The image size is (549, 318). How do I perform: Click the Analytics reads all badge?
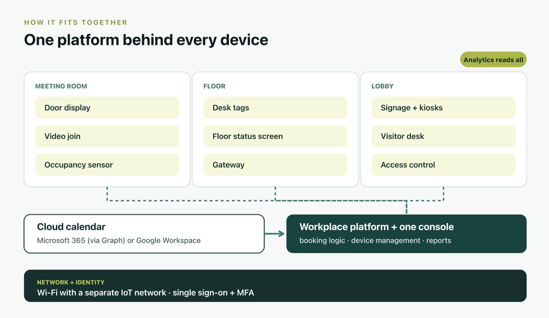493,60
